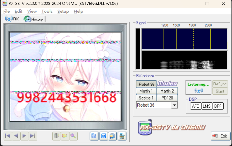This screenshot has height=146, width=232.
Task: Click the signal level meter bar
Action: pos(138,49)
